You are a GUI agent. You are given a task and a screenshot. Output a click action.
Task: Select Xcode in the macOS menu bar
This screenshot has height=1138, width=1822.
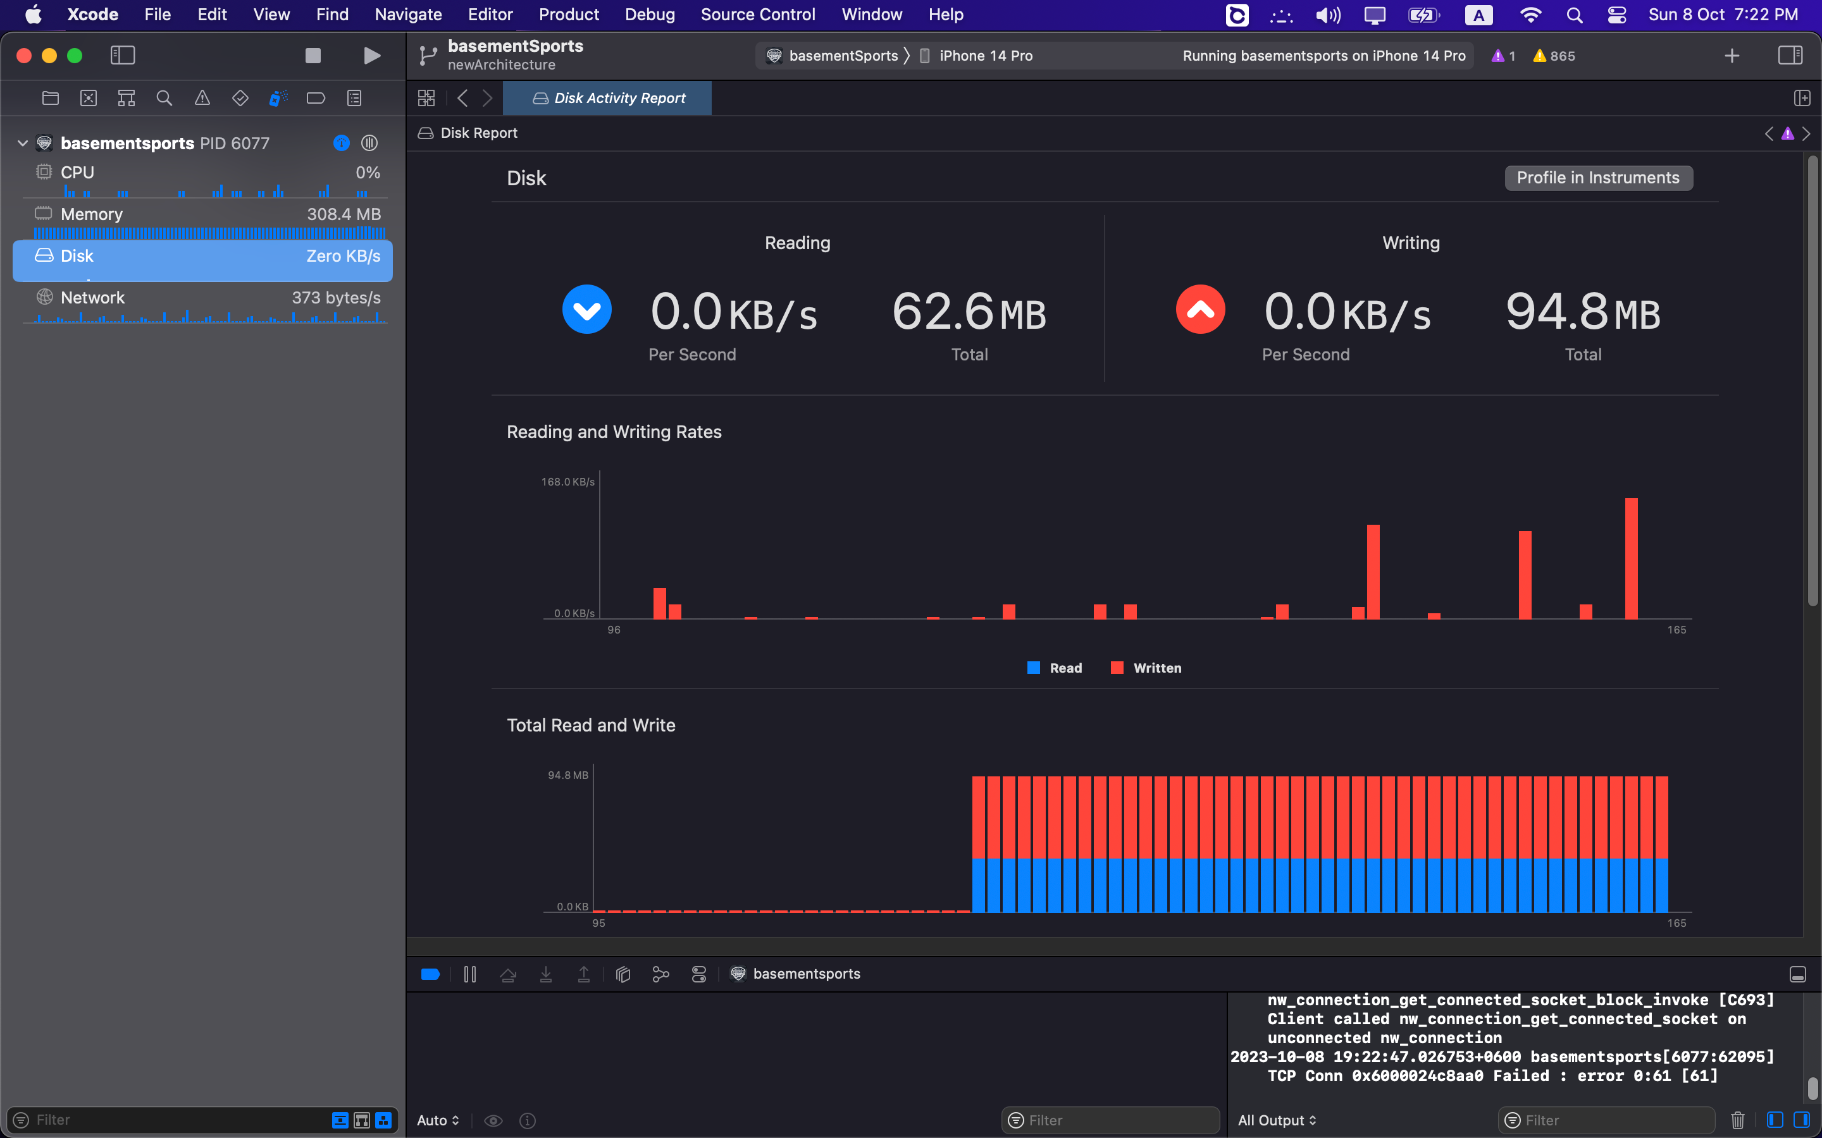click(x=90, y=15)
